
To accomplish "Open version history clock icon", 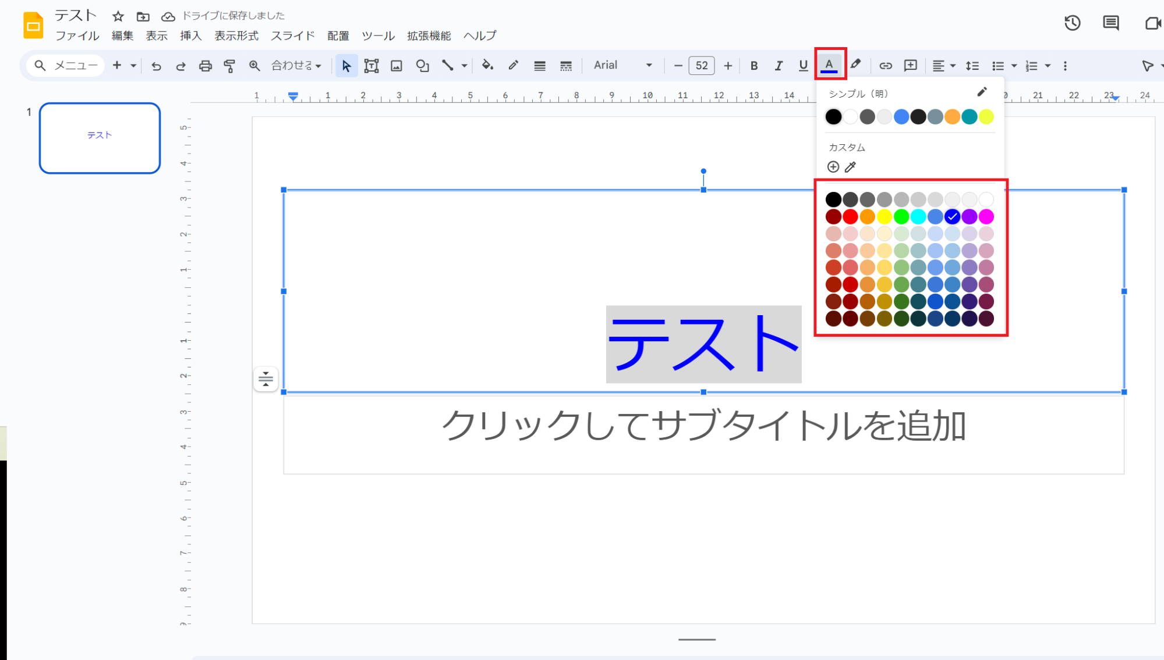I will coord(1072,23).
